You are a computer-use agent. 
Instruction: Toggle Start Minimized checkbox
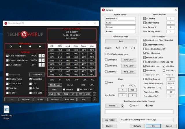145,53
